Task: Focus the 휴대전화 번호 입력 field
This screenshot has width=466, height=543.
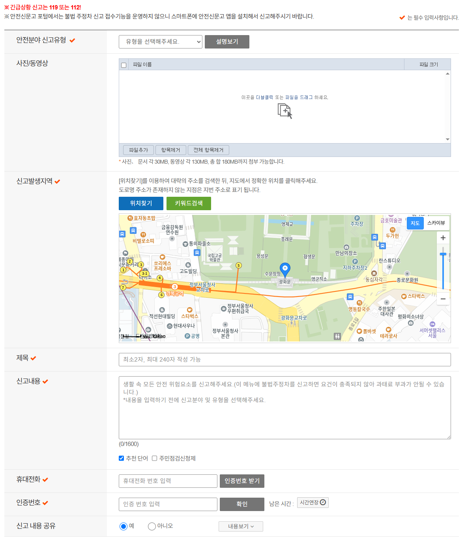Action: (x=168, y=481)
